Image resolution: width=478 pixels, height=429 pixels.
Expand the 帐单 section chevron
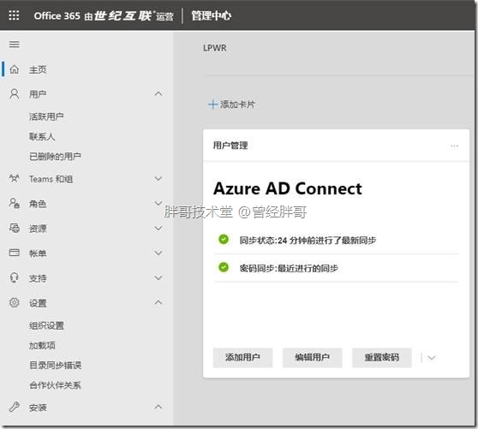(x=158, y=253)
